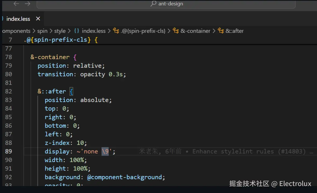Click 'top: 0;' code line

tap(57, 109)
